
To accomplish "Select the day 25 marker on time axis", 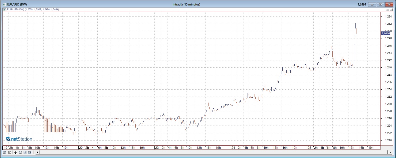I will pos(309,148).
